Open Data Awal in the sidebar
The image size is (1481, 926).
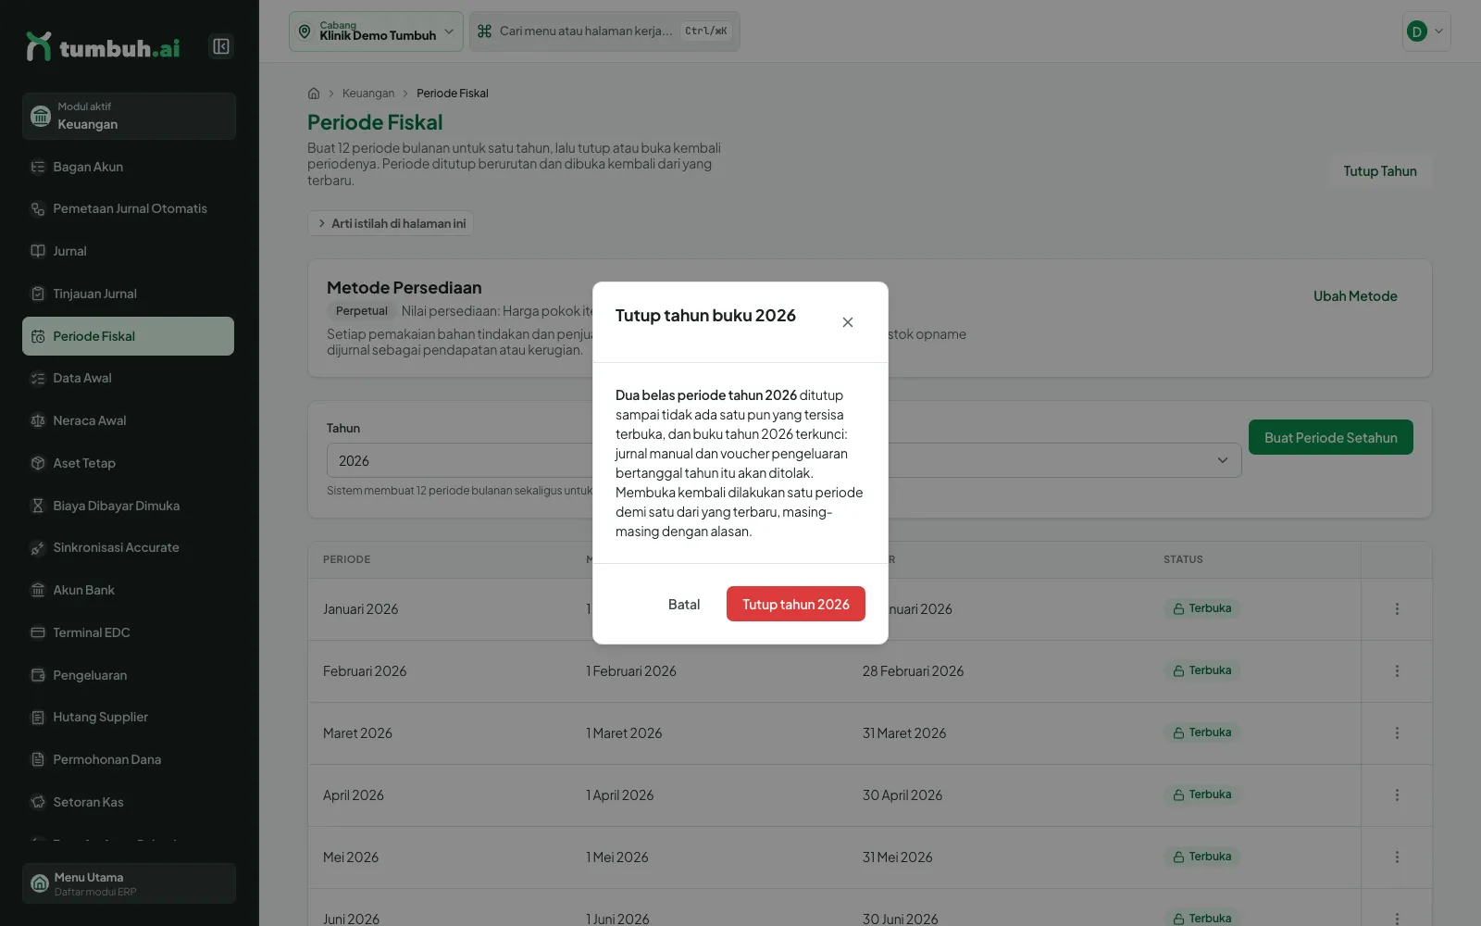128,379
